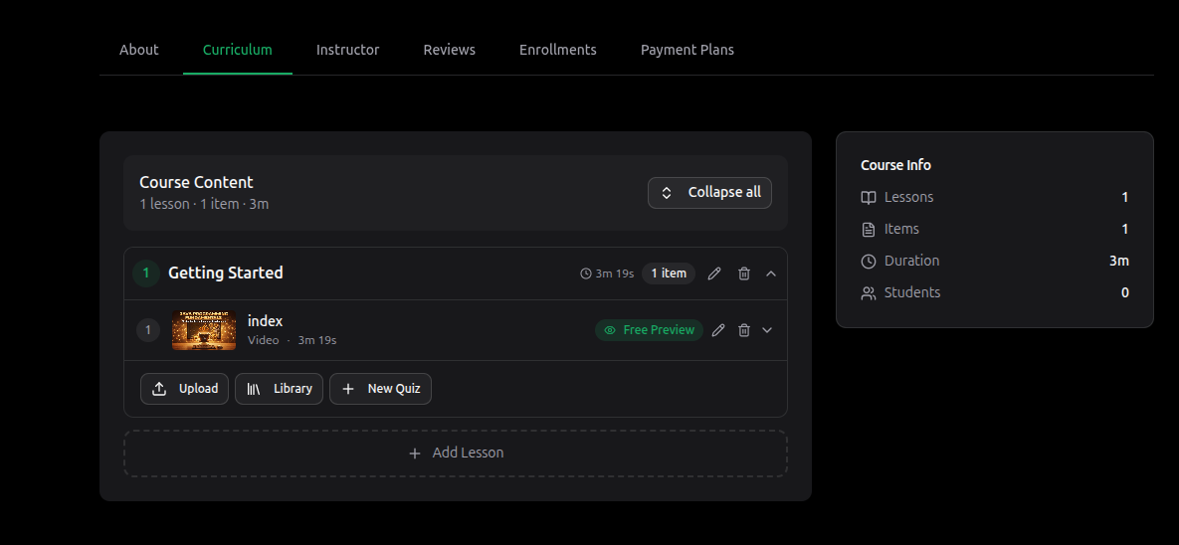Toggle the Free Preview badge on index
This screenshot has width=1179, height=545.
tap(649, 330)
